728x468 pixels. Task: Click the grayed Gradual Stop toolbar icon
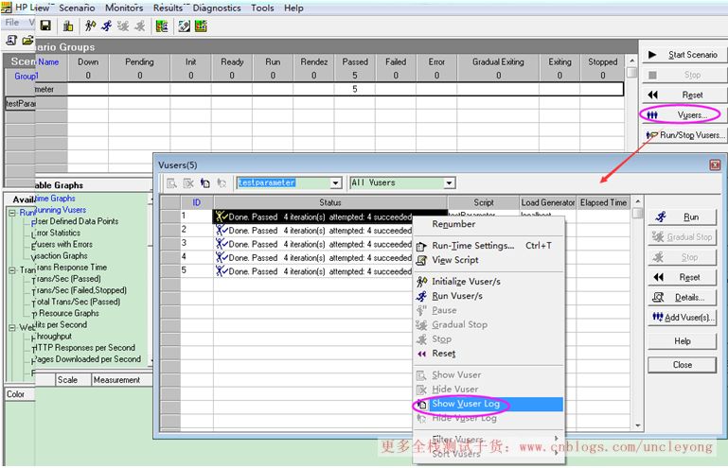pos(123,26)
